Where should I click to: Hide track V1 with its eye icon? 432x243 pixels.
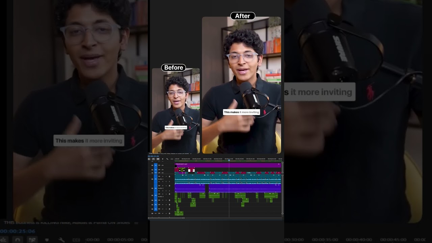pos(163,173)
